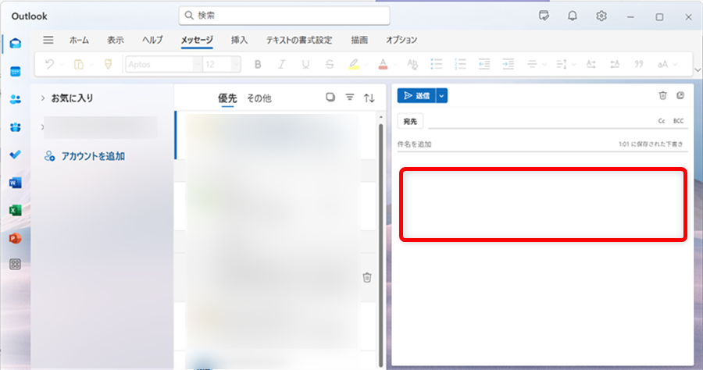Open the Word app from sidebar

(x=15, y=183)
